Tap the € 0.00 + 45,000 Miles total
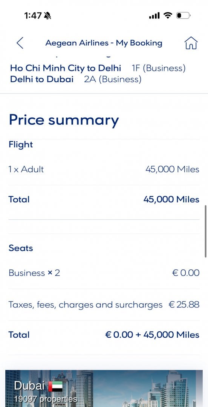208x407 pixels. click(x=152, y=335)
